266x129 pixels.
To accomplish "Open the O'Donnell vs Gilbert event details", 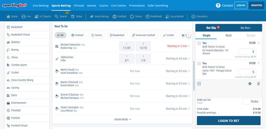I will point(178,84).
